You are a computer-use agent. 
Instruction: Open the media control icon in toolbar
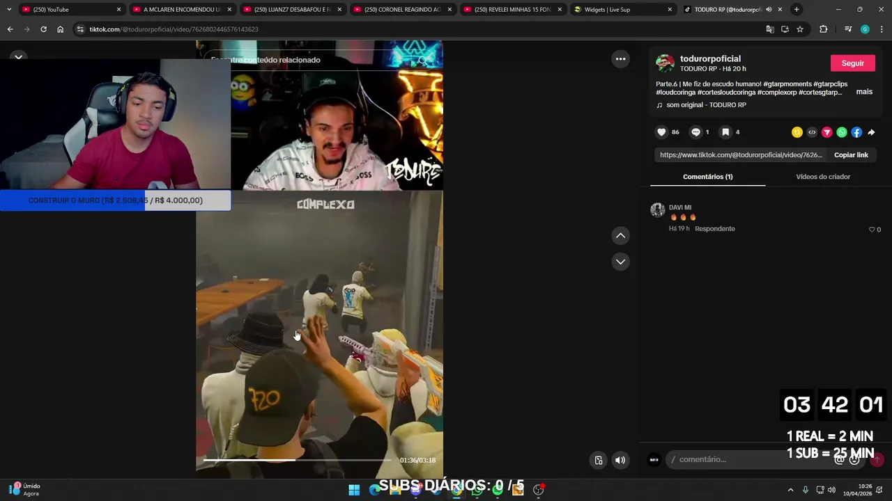[847, 29]
